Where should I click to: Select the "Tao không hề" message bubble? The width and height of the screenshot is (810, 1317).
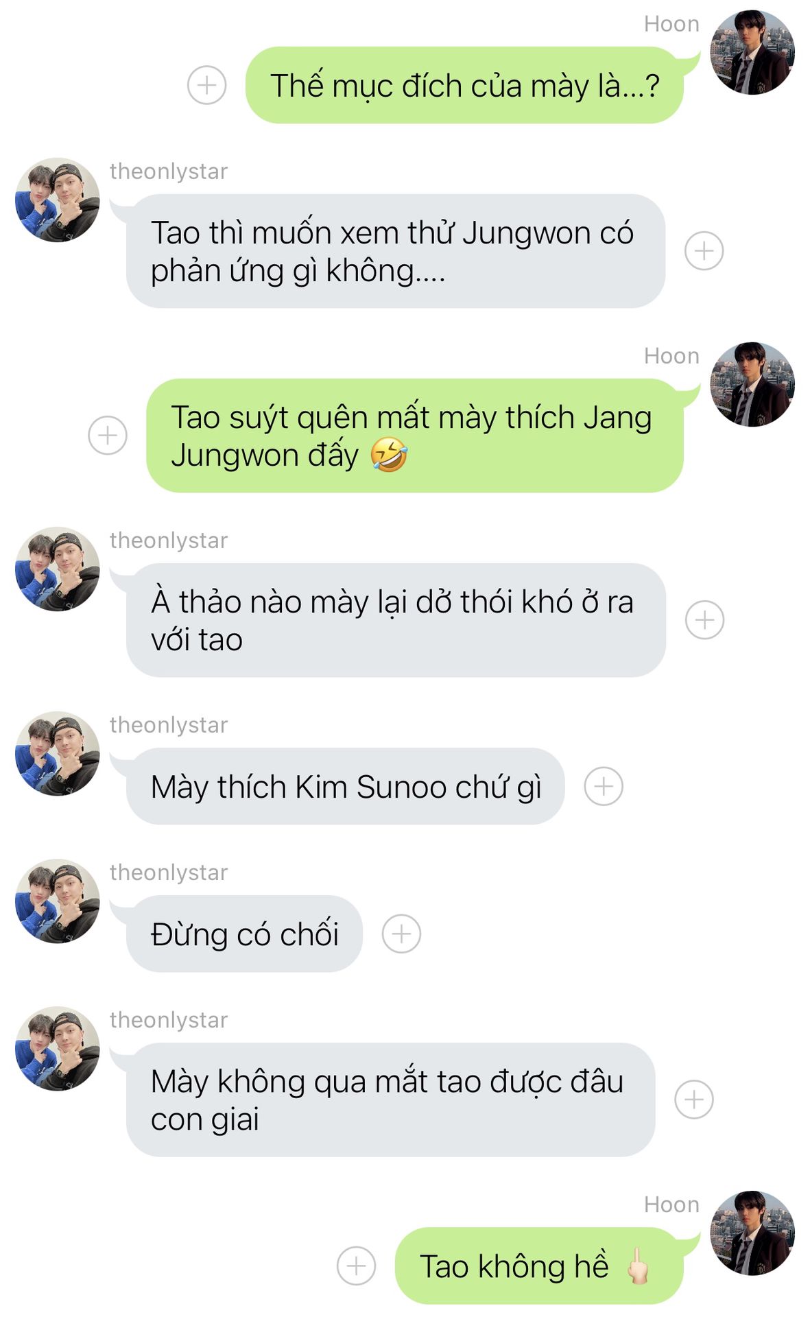click(539, 1266)
